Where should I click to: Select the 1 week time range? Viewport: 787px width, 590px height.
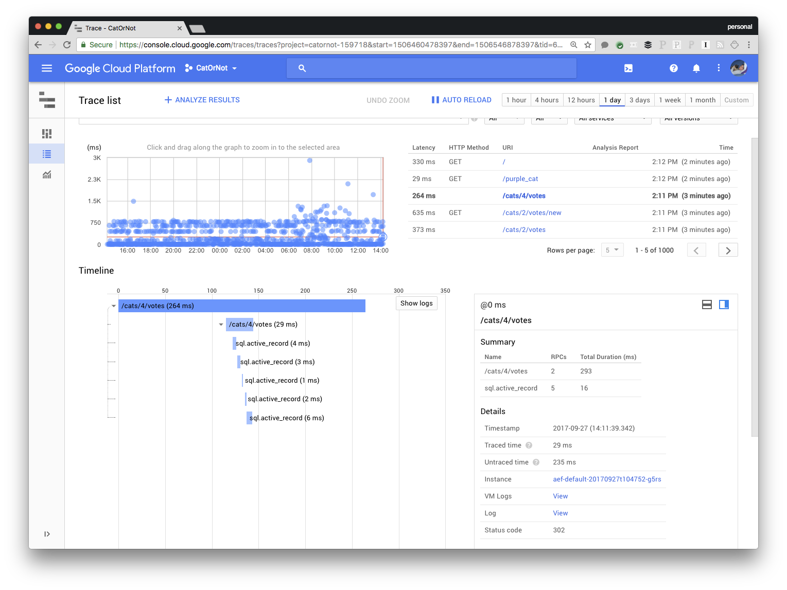[x=670, y=100]
